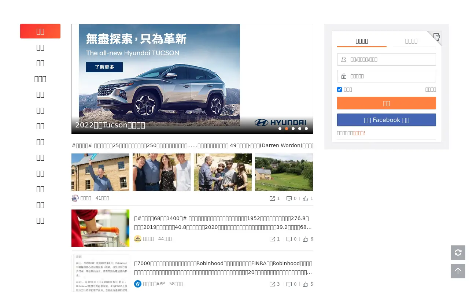The height and width of the screenshot is (293, 469).
Task: Click the share icon on the Robinhood post
Action: 272,284
